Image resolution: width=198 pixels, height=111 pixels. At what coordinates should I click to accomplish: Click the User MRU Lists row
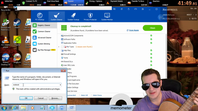(112, 65)
